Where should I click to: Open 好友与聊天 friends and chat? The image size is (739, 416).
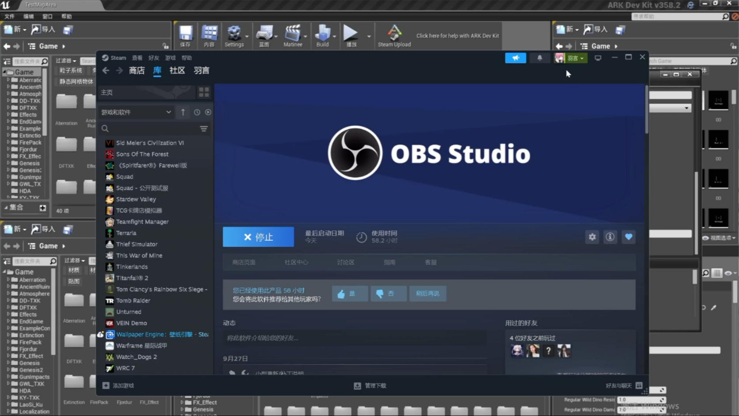click(624, 386)
